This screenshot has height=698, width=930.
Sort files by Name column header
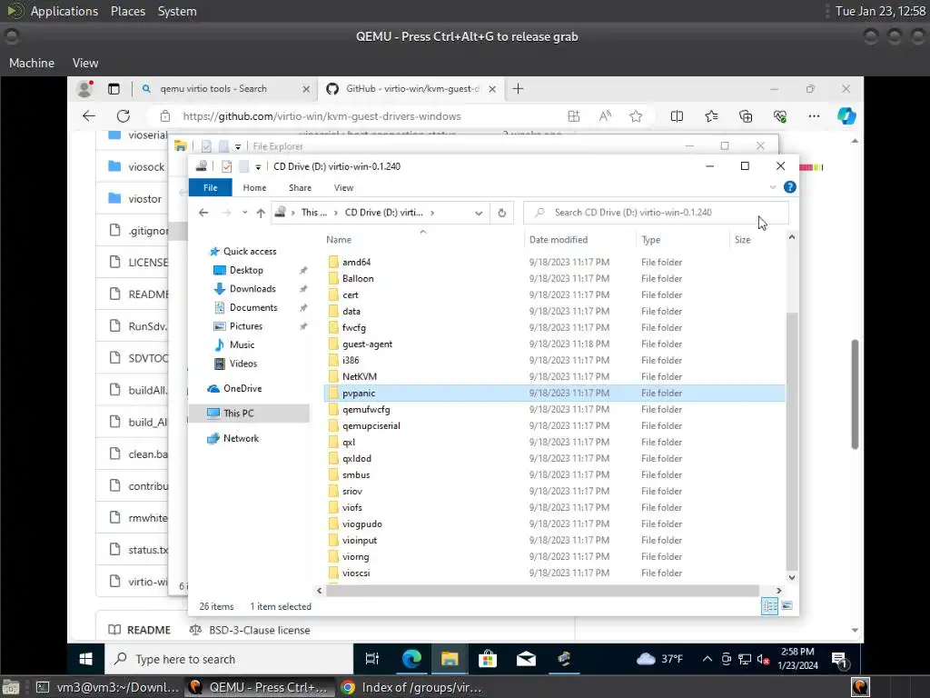coord(339,240)
